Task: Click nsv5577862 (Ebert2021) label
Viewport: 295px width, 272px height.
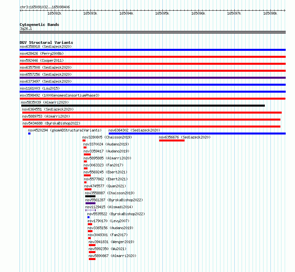Action: pyautogui.click(x=106, y=179)
